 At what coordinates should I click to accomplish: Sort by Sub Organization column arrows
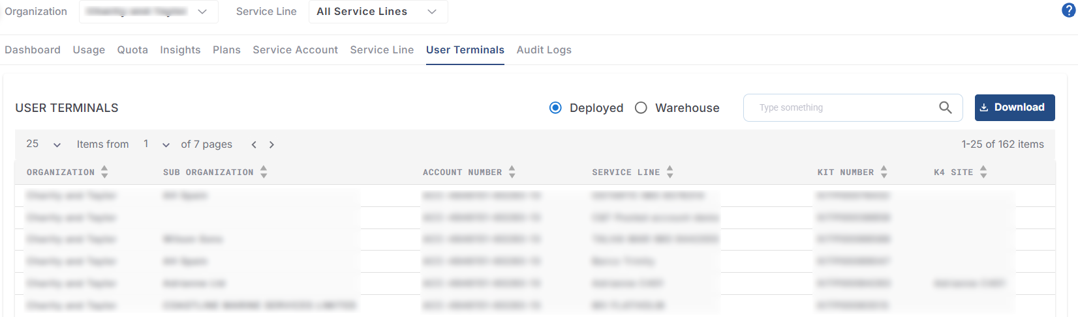tap(264, 172)
